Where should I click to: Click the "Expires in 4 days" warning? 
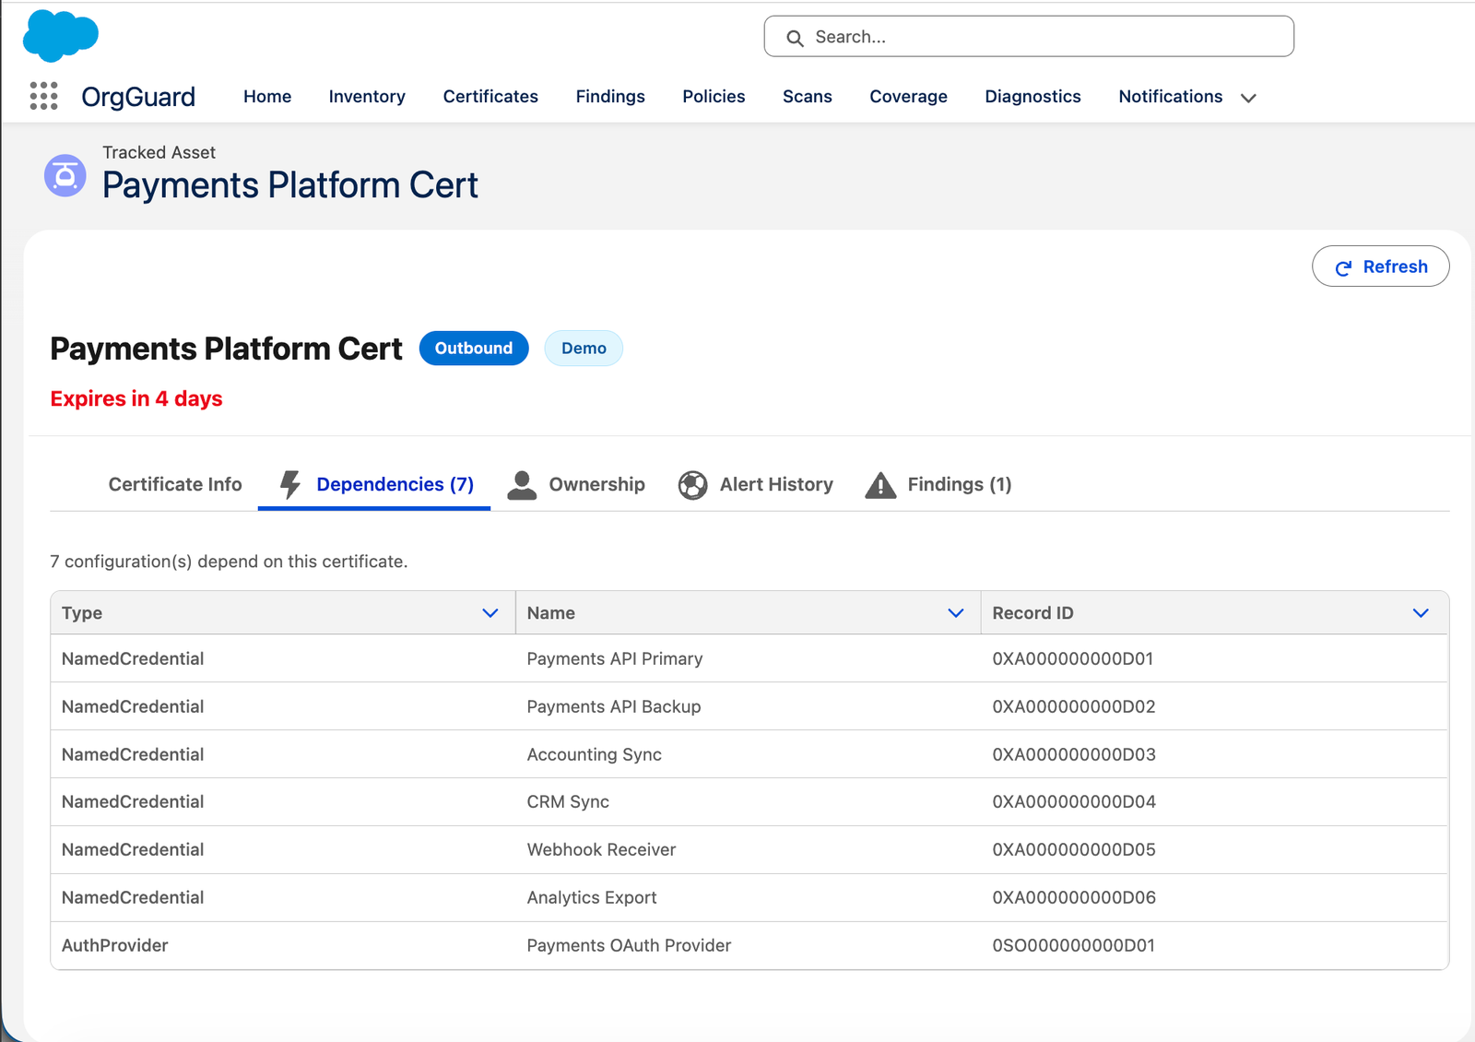point(136,399)
